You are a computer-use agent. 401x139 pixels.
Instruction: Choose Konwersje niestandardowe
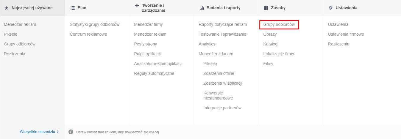(x=218, y=95)
